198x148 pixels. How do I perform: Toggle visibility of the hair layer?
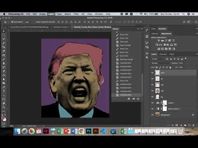(152, 85)
